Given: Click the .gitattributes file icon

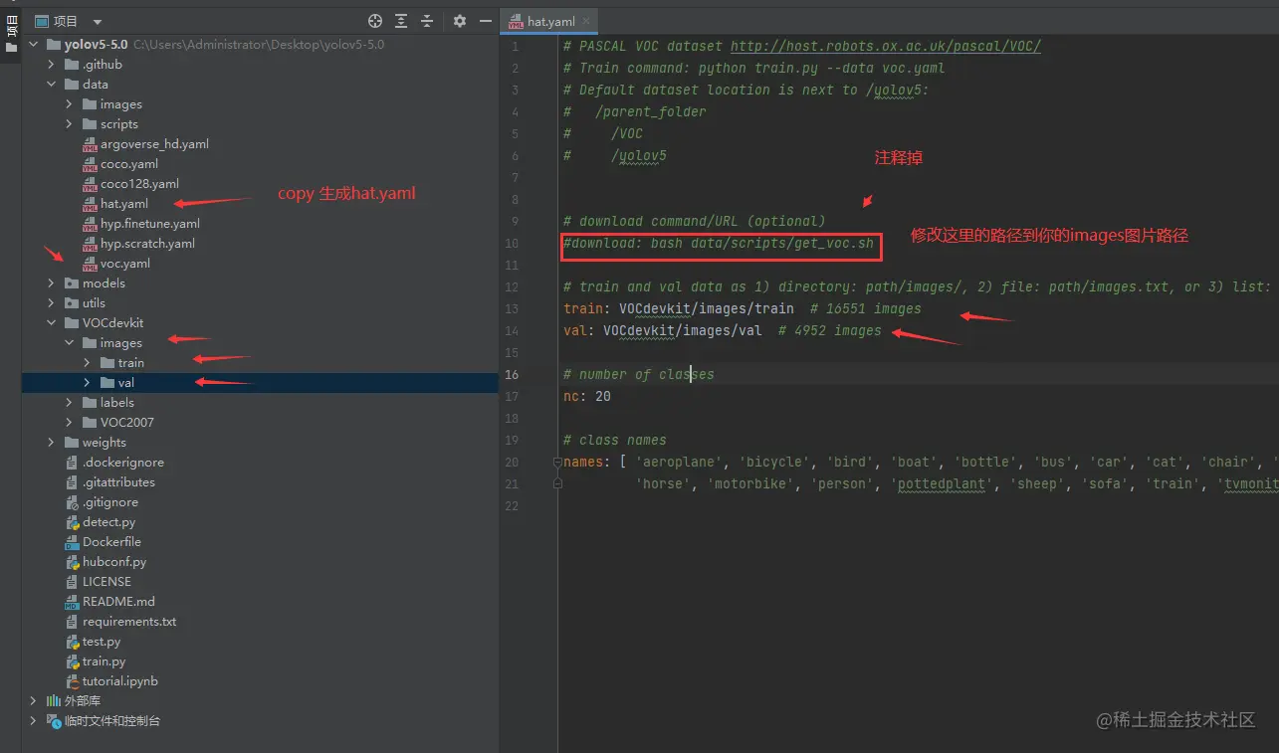Looking at the screenshot, I should [72, 482].
